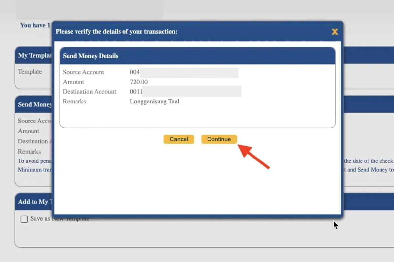Click the Remarks label in dialog
The width and height of the screenshot is (394, 262).
click(x=74, y=102)
